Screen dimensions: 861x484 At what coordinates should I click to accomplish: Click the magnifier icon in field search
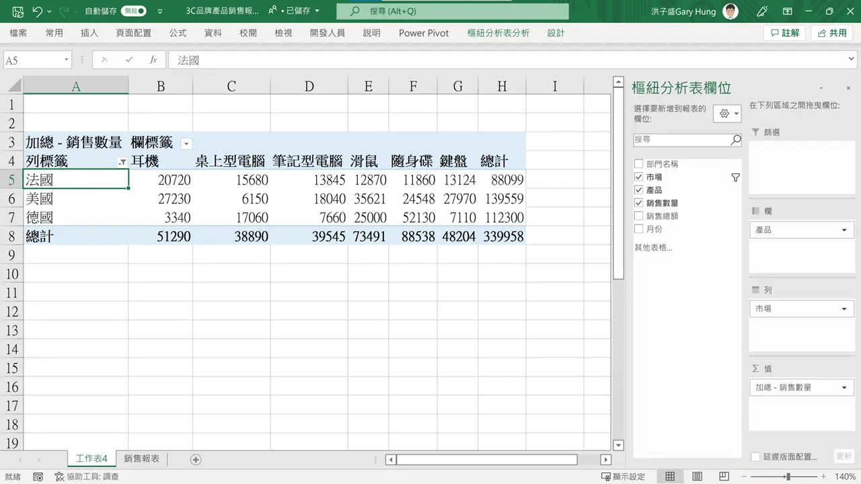pos(736,140)
